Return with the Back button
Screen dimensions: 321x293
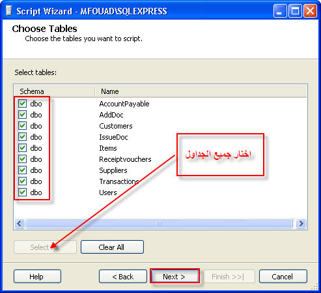[x=123, y=277]
